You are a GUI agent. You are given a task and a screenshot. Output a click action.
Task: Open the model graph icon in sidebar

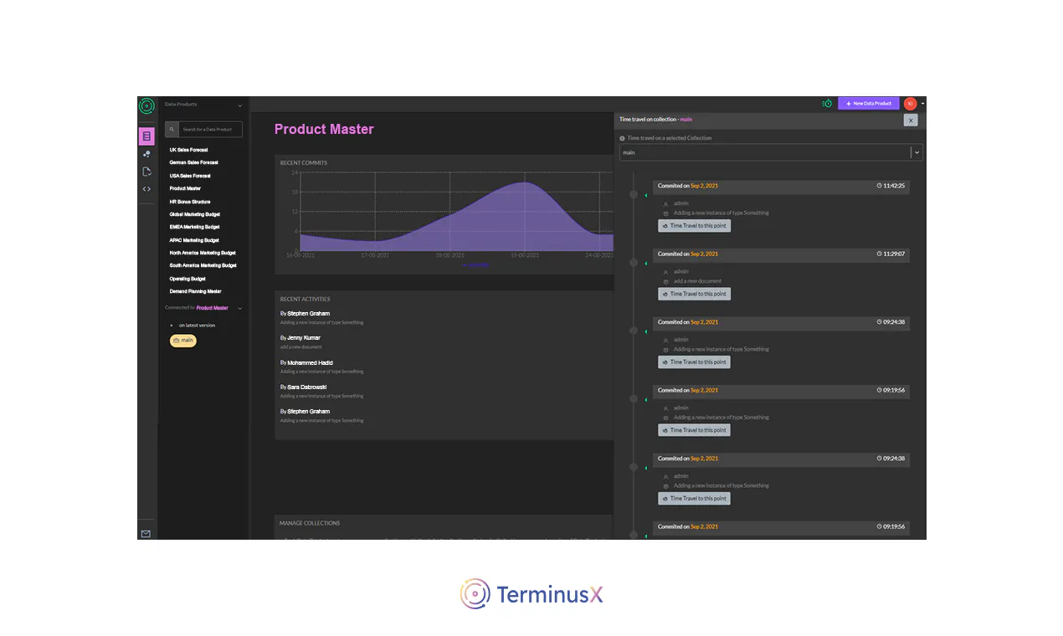(x=146, y=154)
